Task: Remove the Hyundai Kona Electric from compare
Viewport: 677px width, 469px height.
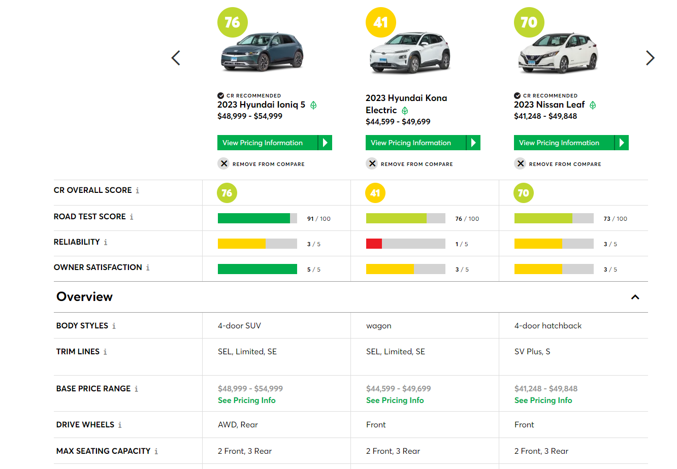Action: [372, 163]
